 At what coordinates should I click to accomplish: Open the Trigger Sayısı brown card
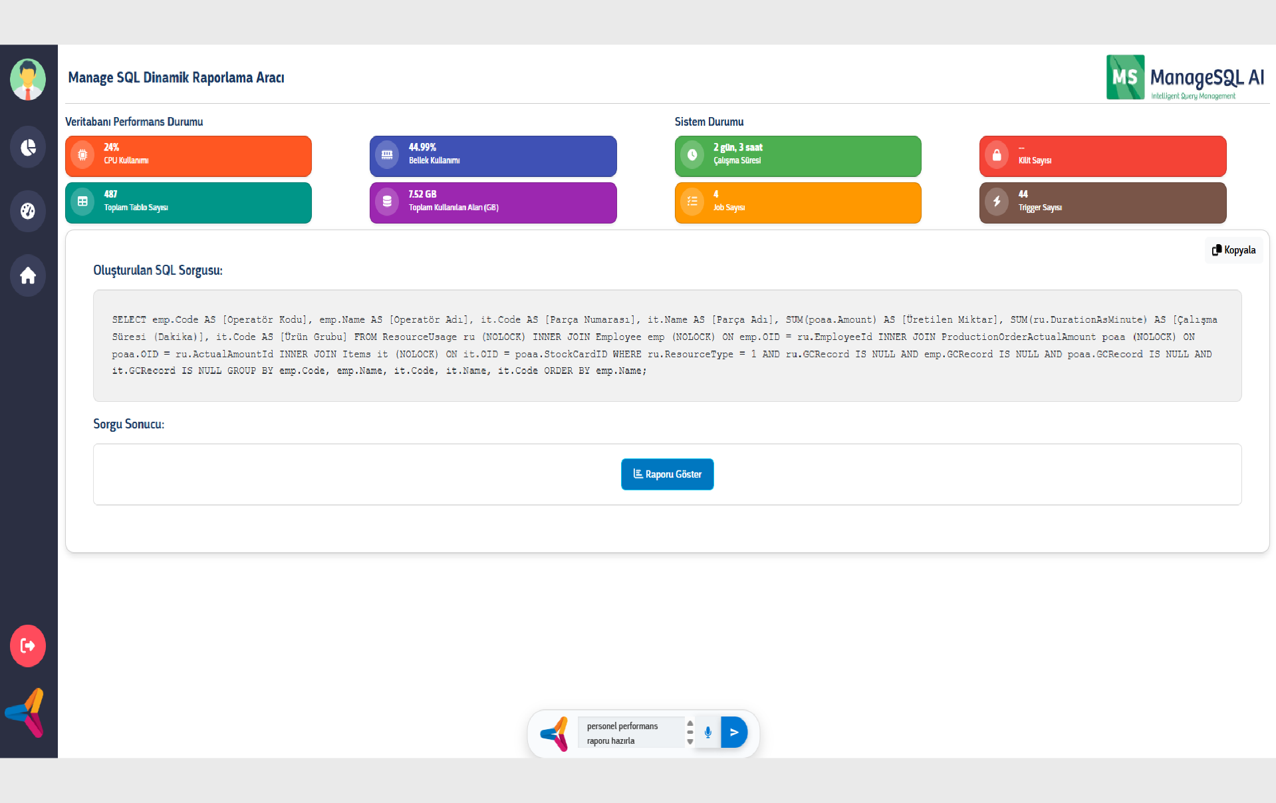[x=1102, y=202]
